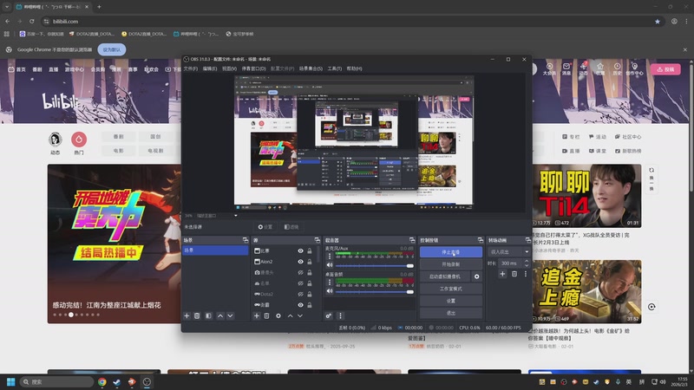The width and height of the screenshot is (694, 390).
Task: Click 停止直播 stop streaming button
Action: tap(451, 252)
